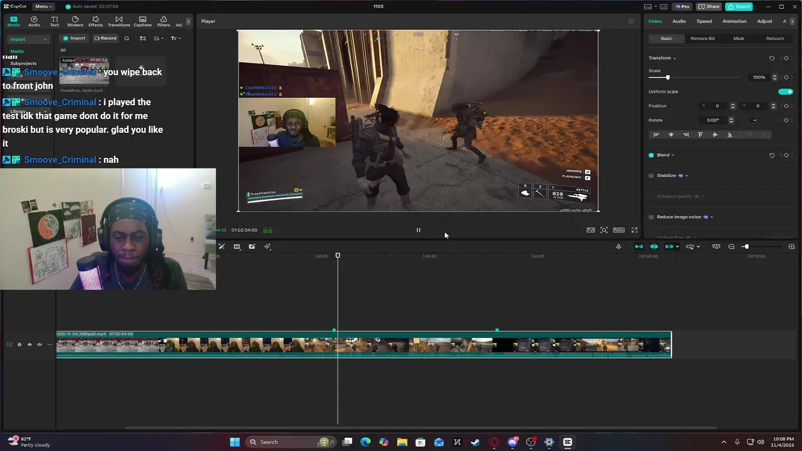This screenshot has height=451, width=802.
Task: Click the record voiceover microphone icon
Action: point(618,247)
